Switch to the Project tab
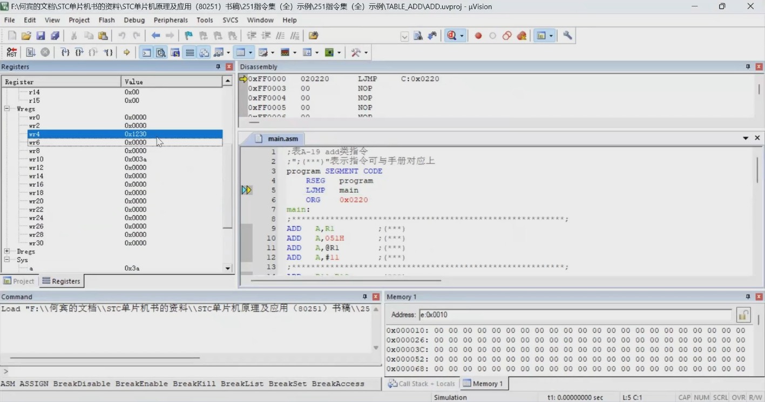Screen dimensions: 765x402 click(19, 281)
